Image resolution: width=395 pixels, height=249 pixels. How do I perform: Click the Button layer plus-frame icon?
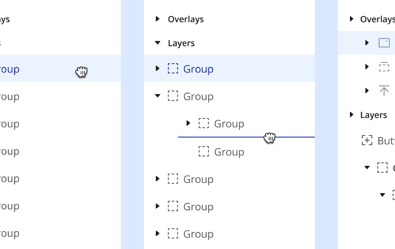367,140
